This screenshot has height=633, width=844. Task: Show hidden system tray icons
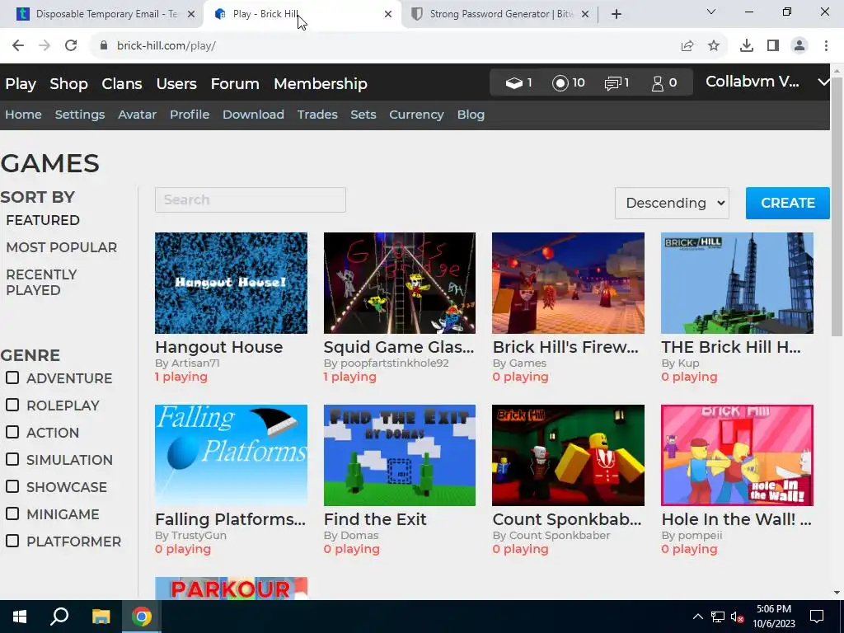coord(697,617)
